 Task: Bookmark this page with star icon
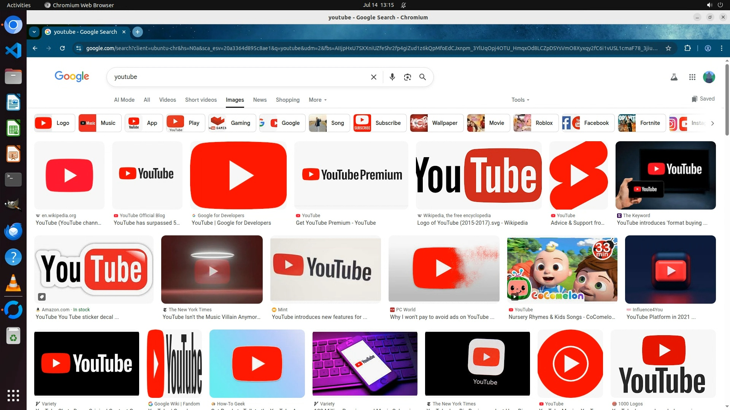click(668, 48)
